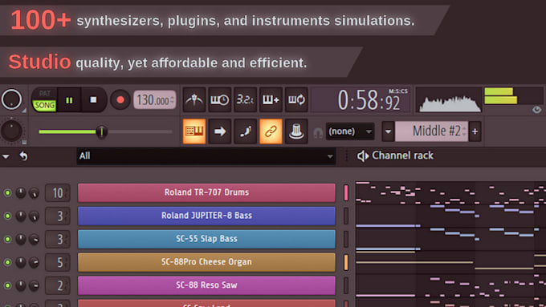
Task: Click mixer track number 5 for Cheese Organ
Action: [58, 262]
